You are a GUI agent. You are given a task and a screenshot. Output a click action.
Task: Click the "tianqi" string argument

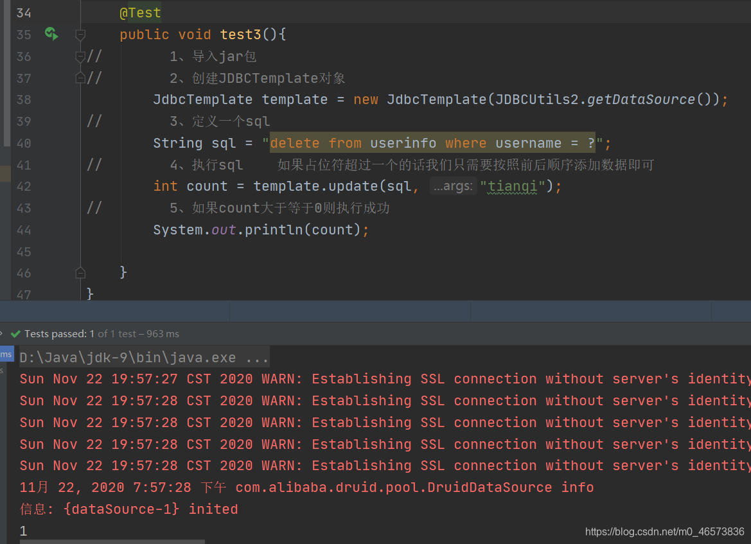coord(513,186)
